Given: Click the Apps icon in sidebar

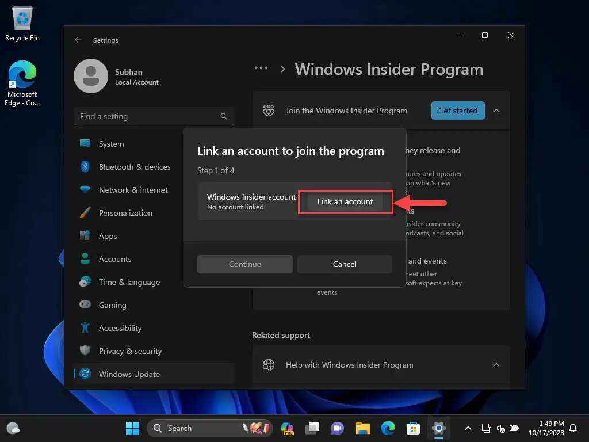Looking at the screenshot, I should pos(85,235).
